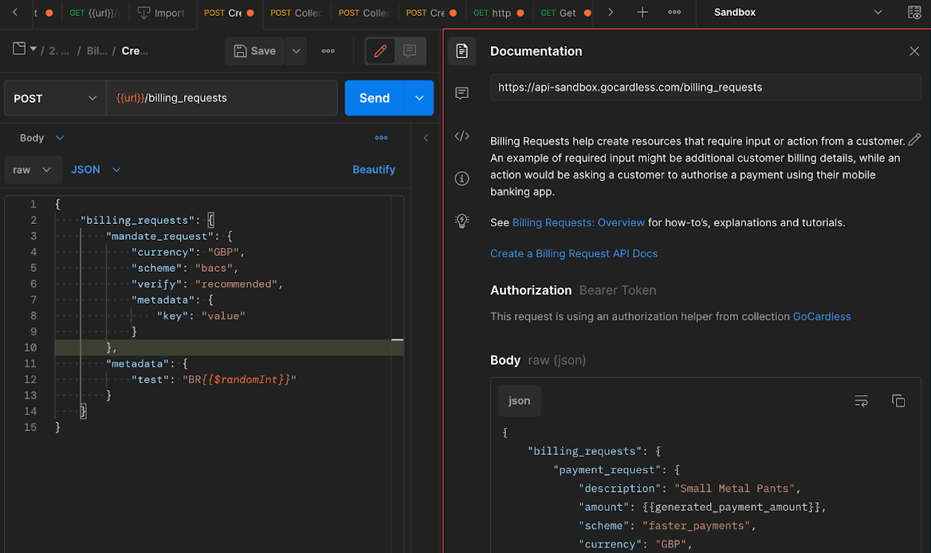Switch to the edit pencil mode
Image resolution: width=931 pixels, height=553 pixels.
[x=380, y=51]
